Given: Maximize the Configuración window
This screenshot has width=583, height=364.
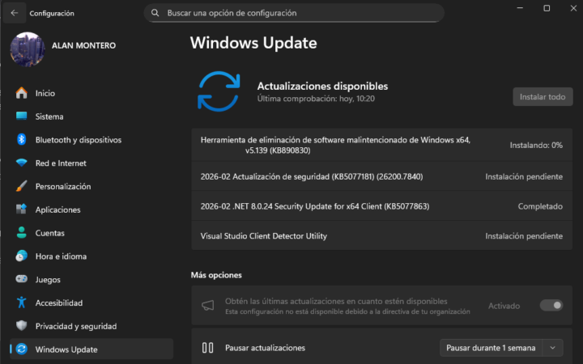Looking at the screenshot, I should (x=547, y=8).
